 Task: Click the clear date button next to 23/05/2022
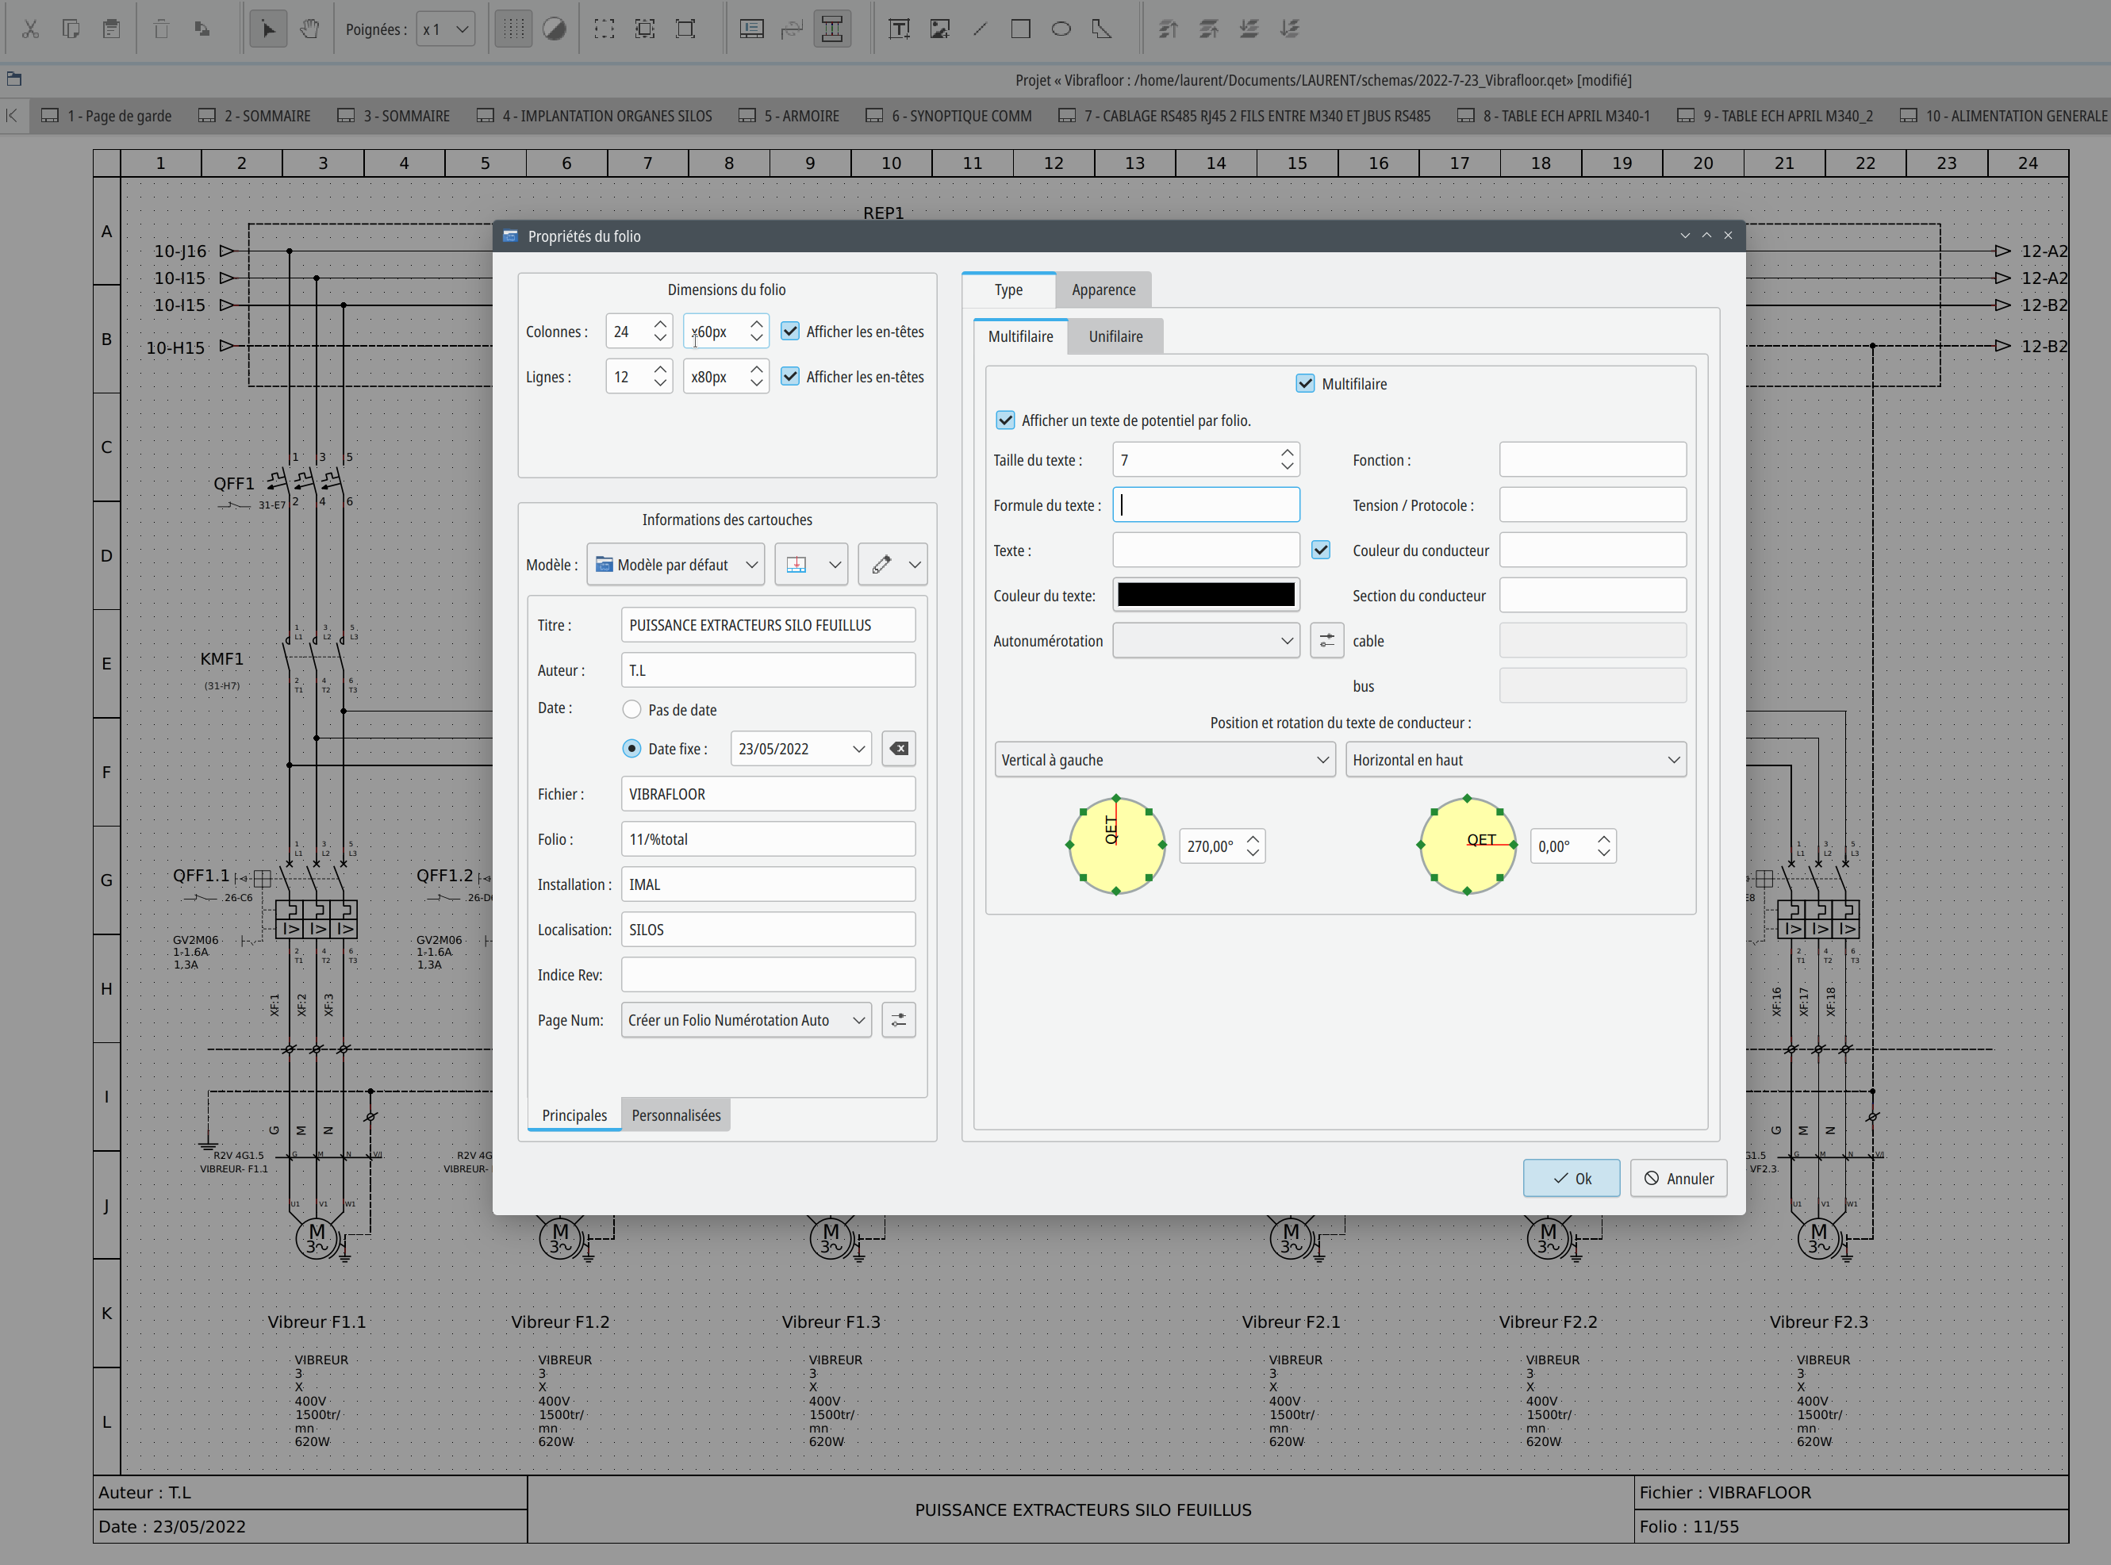coord(898,749)
